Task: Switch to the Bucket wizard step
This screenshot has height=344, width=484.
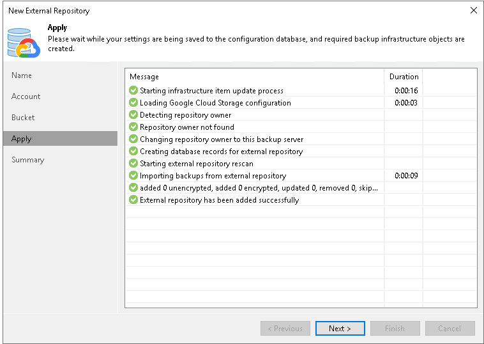Action: click(24, 118)
